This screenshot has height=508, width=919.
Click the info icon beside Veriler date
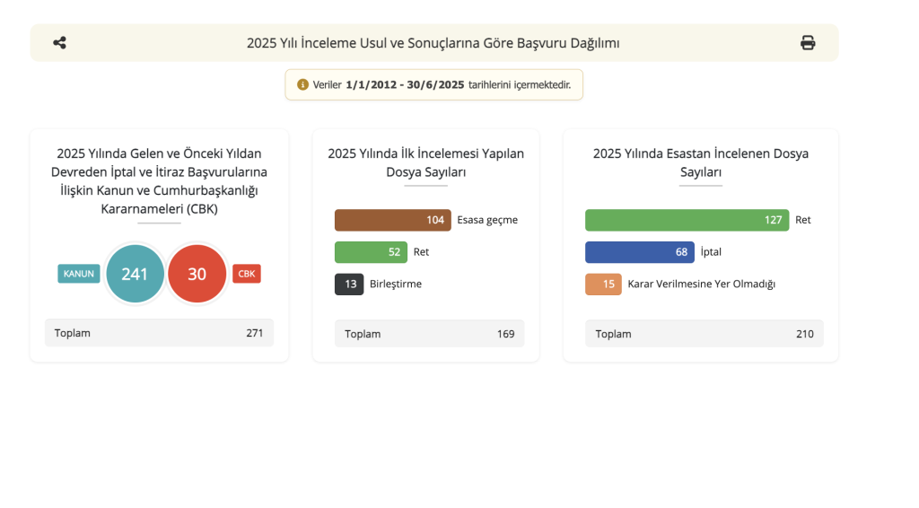coord(302,84)
